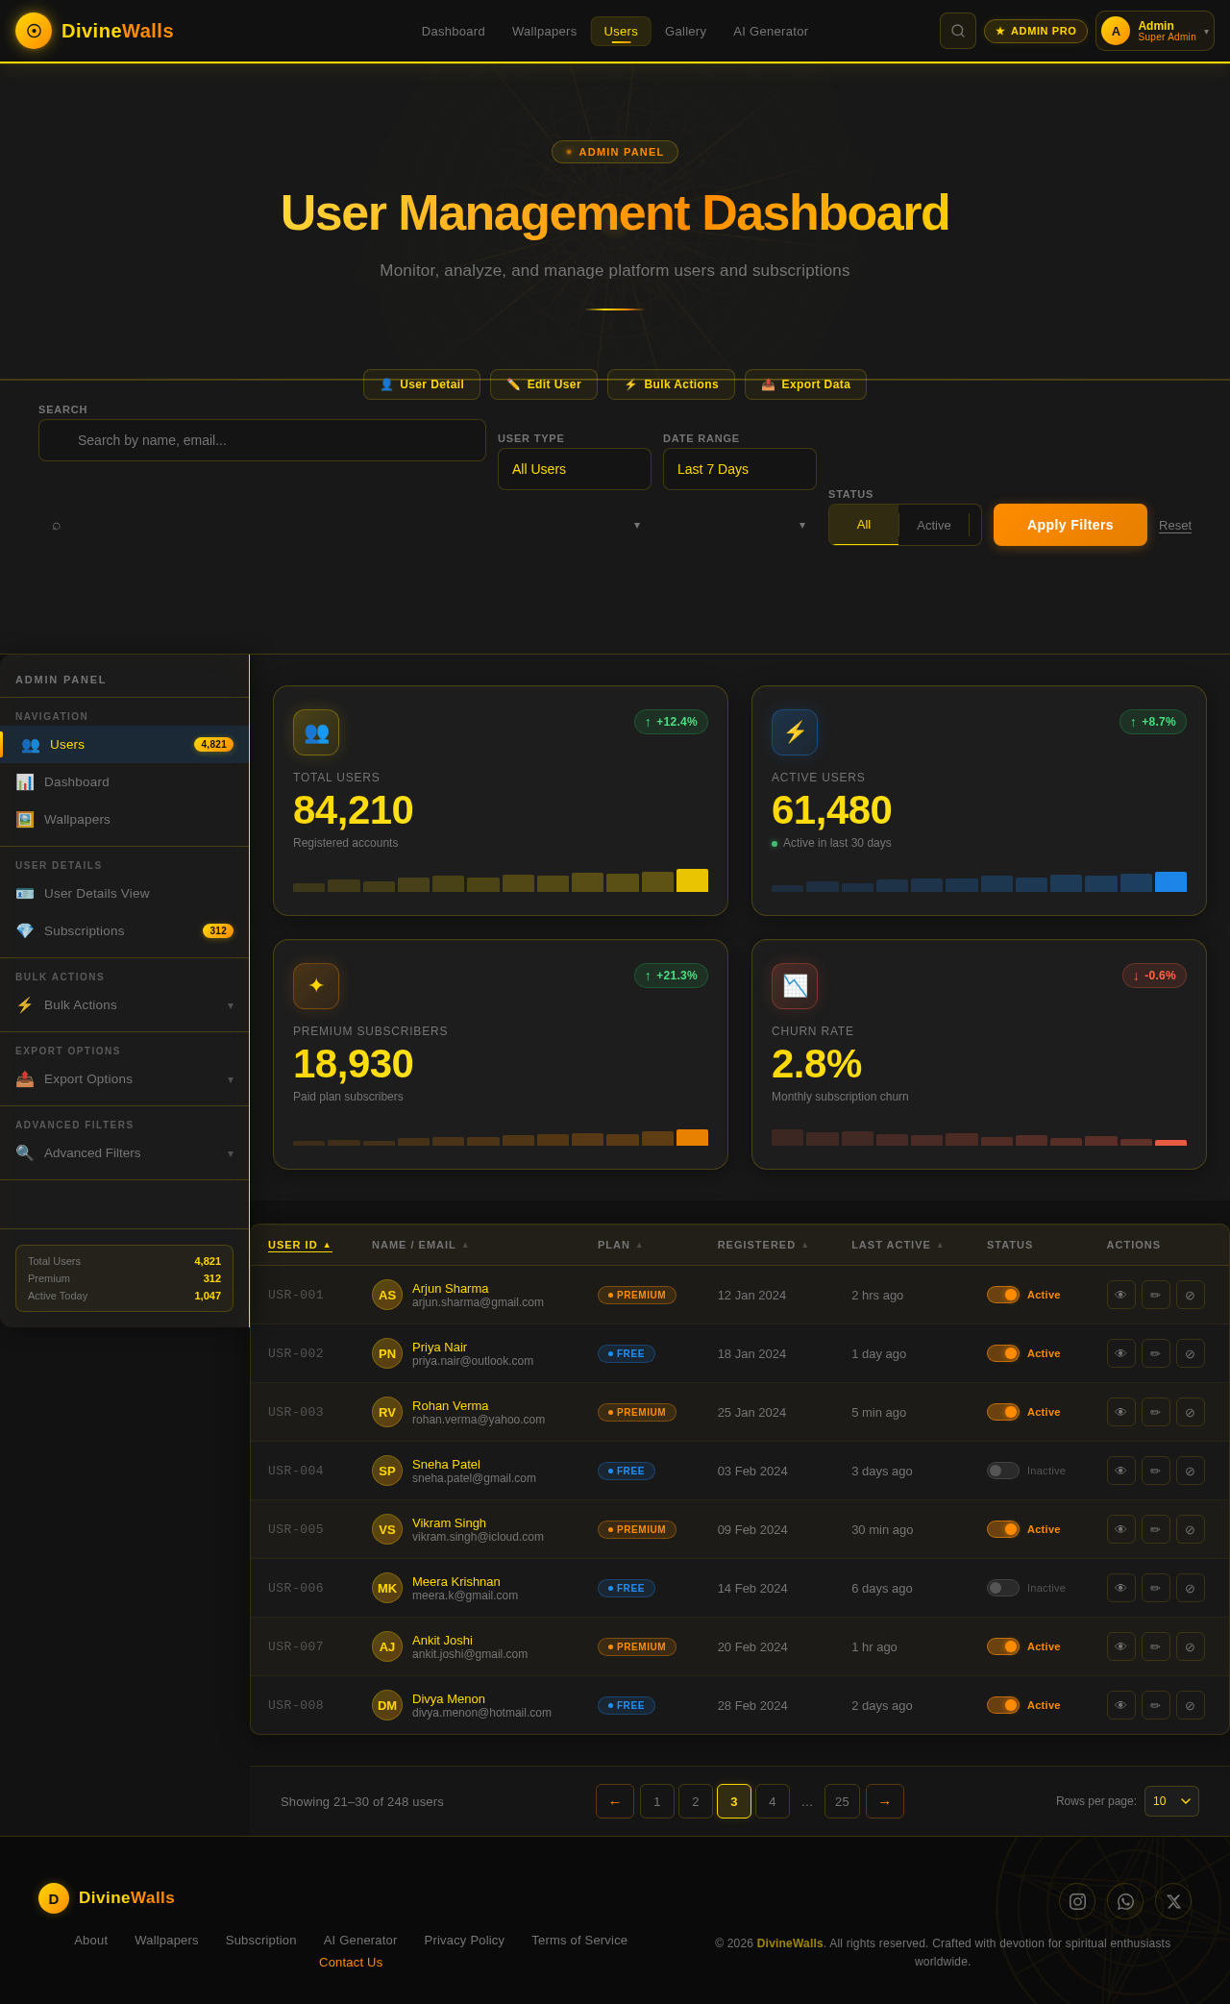
Task: Sort table by Last Active column
Action: (898, 1245)
